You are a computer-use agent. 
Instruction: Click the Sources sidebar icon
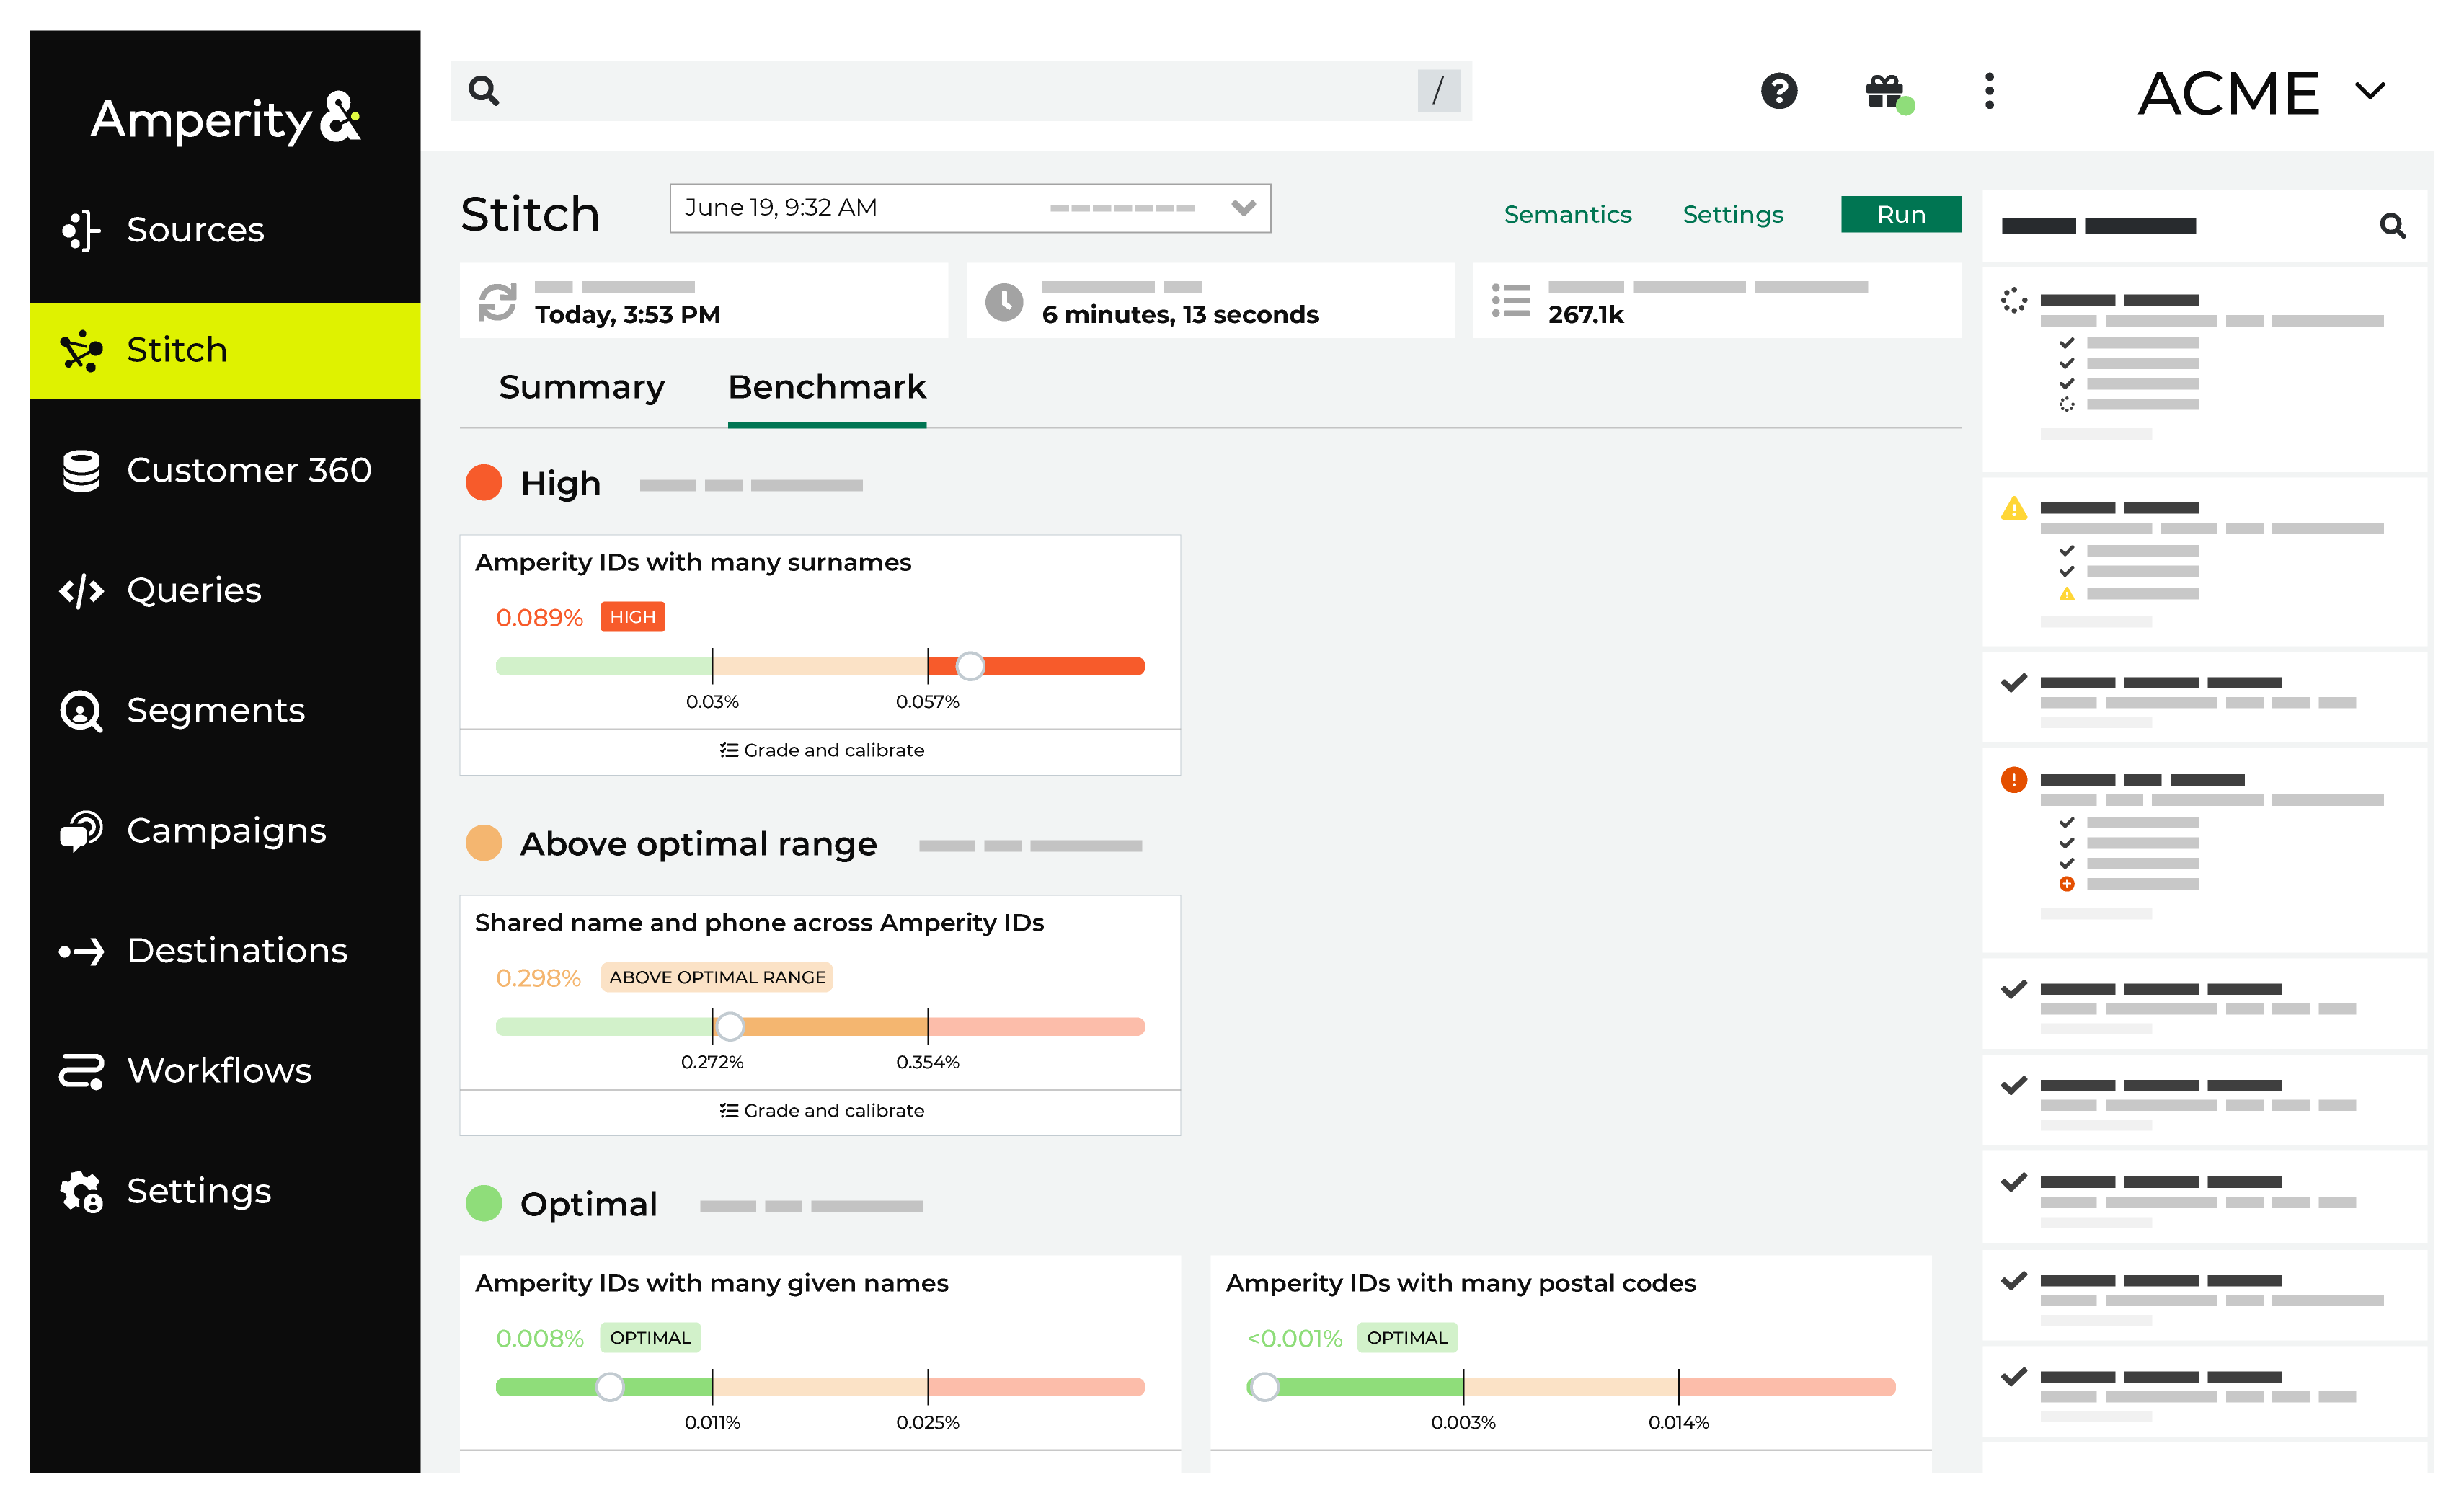pos(81,230)
